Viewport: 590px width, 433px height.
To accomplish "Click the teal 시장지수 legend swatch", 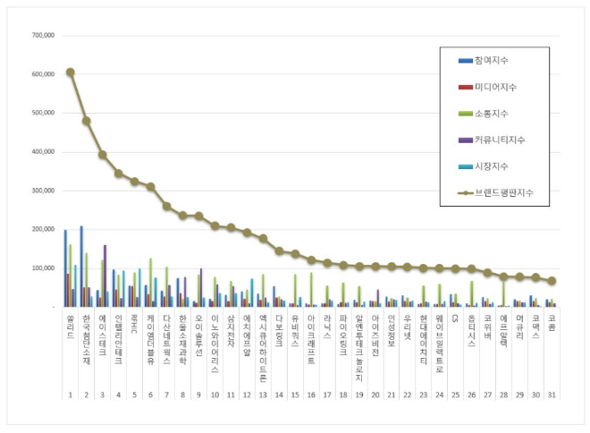I will (465, 166).
